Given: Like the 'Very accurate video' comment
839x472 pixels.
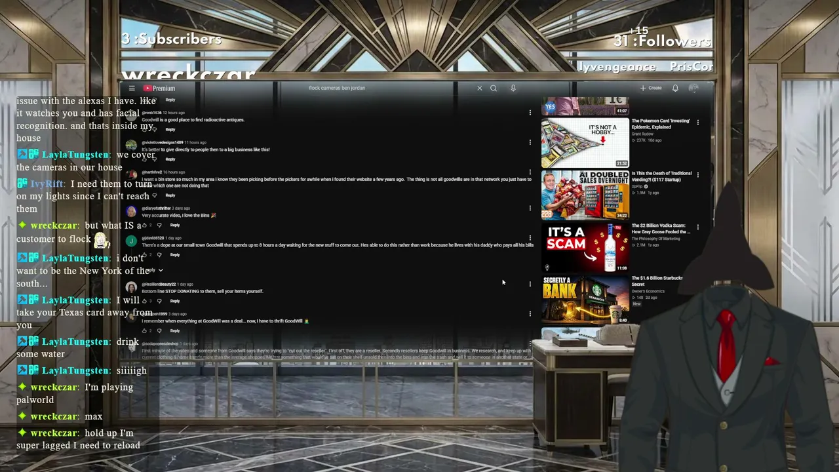Looking at the screenshot, I should (144, 225).
